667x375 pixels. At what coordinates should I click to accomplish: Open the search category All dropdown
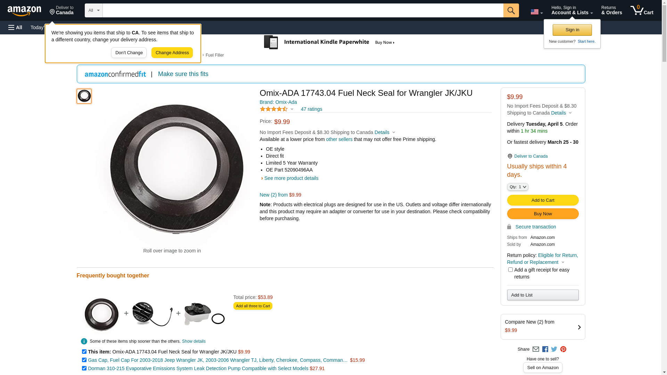[x=94, y=10]
